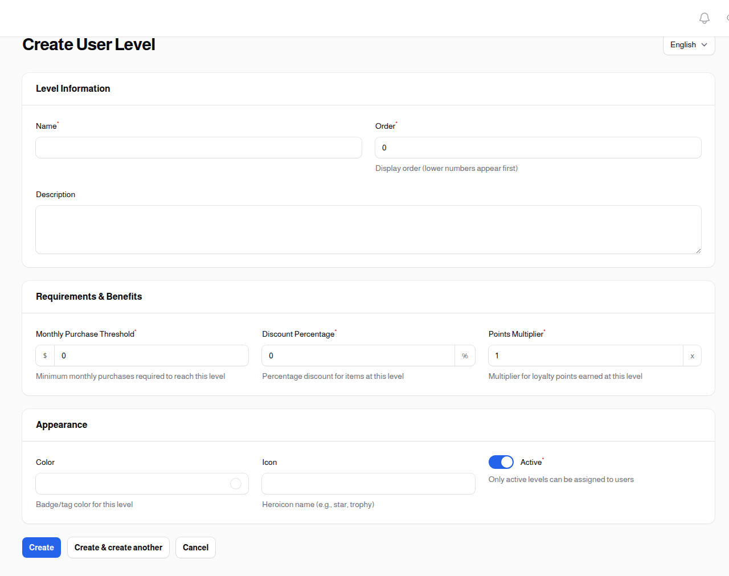Open the color picker circle in Color field
The image size is (729, 576).
236,483
